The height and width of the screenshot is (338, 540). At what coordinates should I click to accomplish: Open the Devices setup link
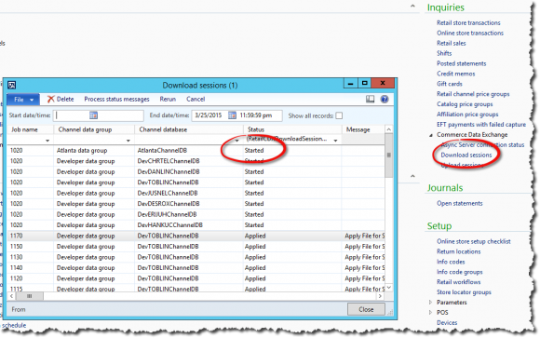(447, 322)
